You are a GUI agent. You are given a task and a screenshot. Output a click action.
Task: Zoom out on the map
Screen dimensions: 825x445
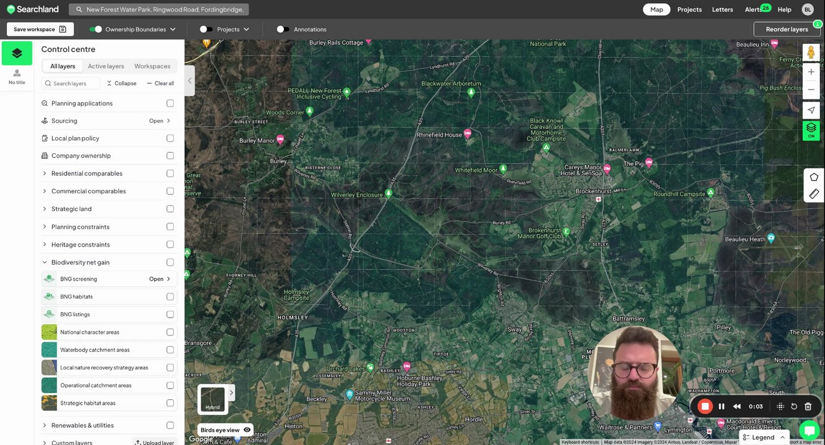pyautogui.click(x=811, y=90)
